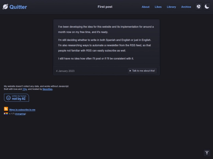Click the paragraph starting 'I still have no idea'
The height and width of the screenshot is (159, 213).
point(96,58)
